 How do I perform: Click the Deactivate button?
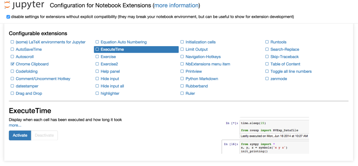(x=44, y=135)
